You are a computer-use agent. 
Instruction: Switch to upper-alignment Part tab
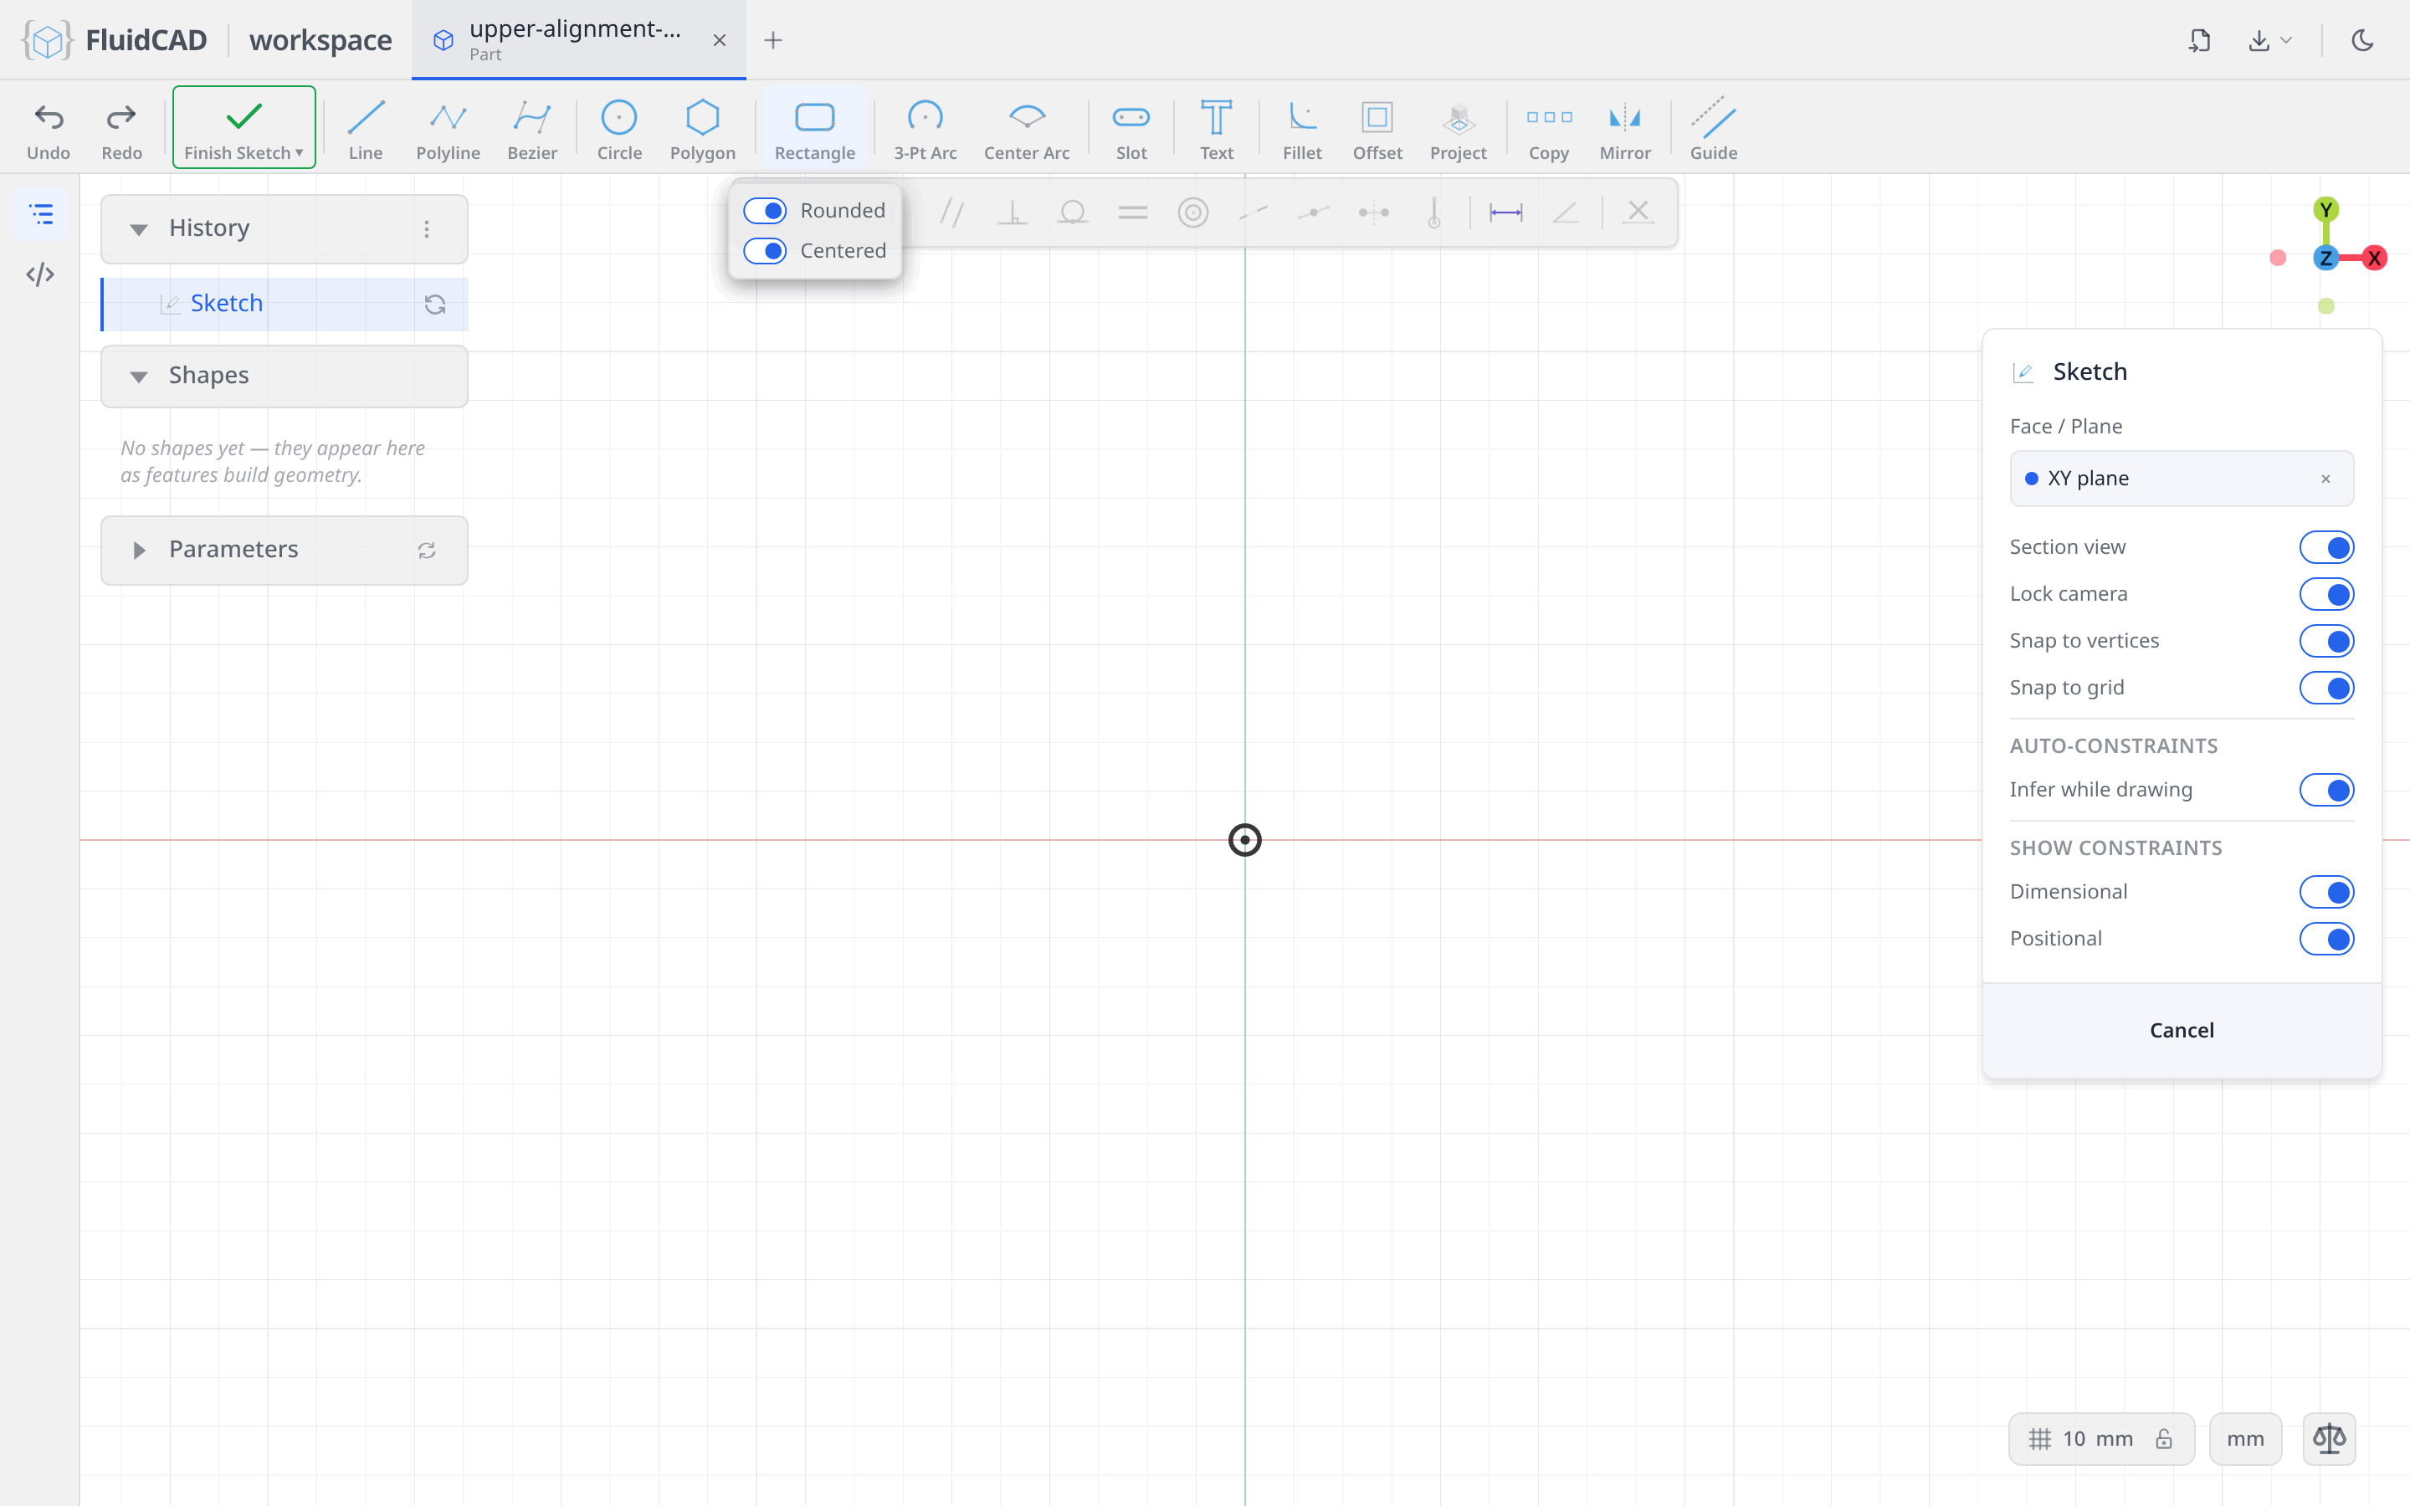[x=577, y=40]
